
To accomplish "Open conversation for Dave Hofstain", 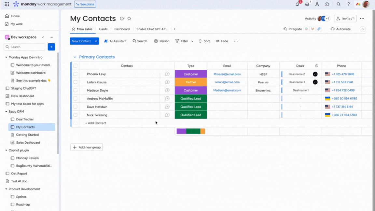I will tap(167, 107).
